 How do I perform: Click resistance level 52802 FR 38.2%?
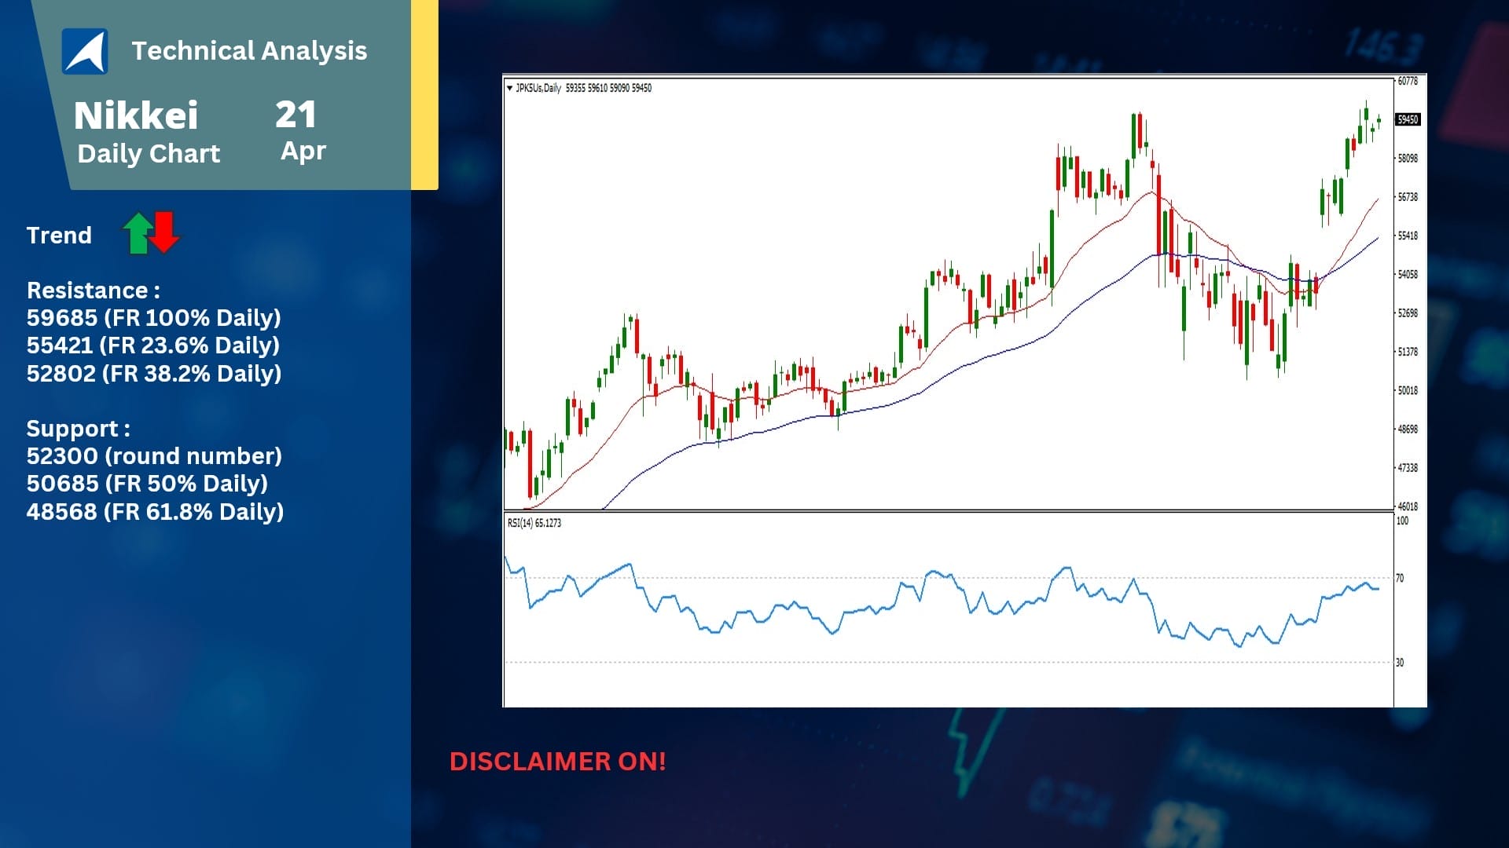tap(154, 373)
